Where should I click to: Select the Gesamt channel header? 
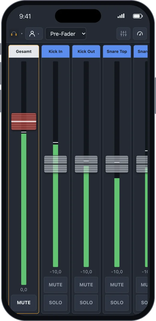coord(24,52)
